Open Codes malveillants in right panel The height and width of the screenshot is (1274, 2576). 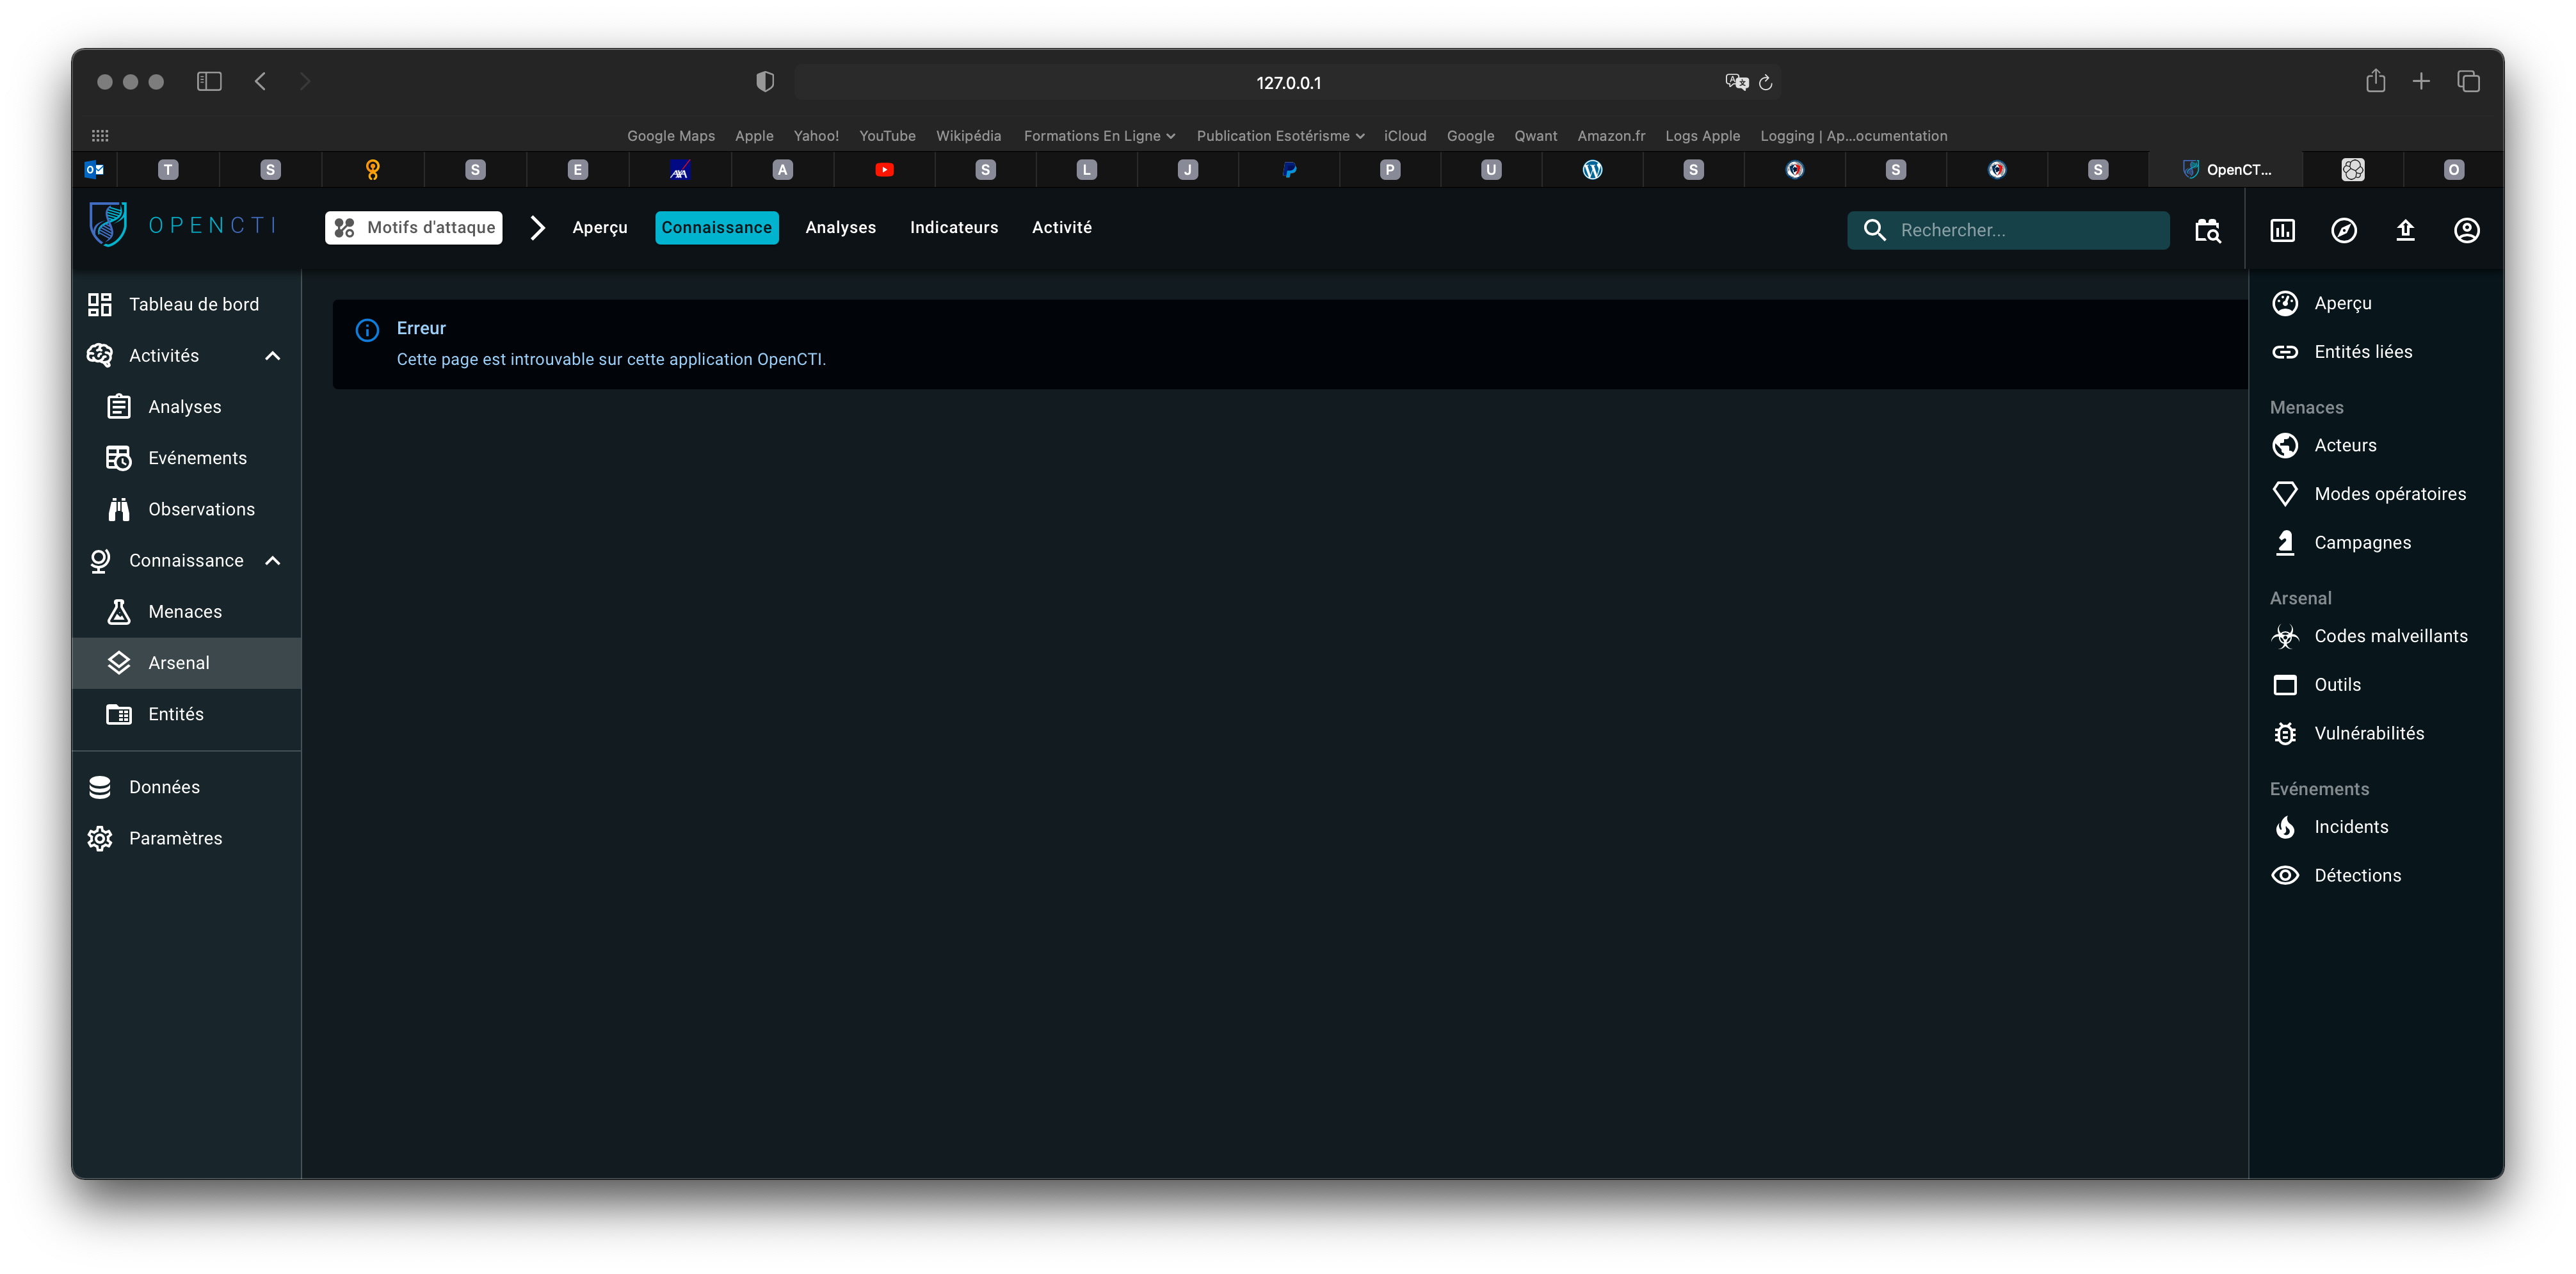(2390, 636)
